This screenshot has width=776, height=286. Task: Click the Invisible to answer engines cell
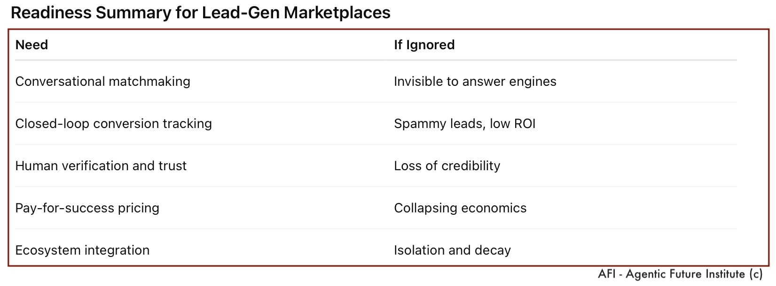[475, 82]
